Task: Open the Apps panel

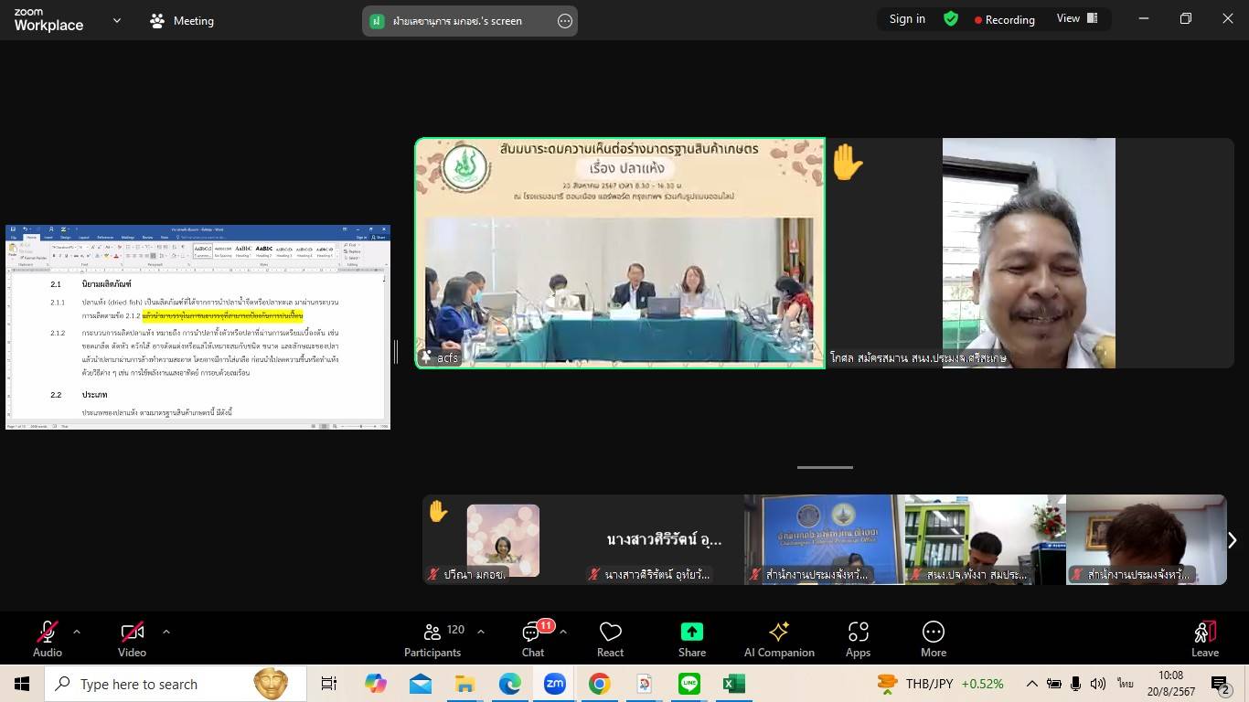Action: (x=858, y=639)
